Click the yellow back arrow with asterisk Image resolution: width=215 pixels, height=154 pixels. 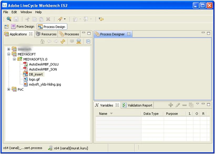pyautogui.click(x=101, y=19)
